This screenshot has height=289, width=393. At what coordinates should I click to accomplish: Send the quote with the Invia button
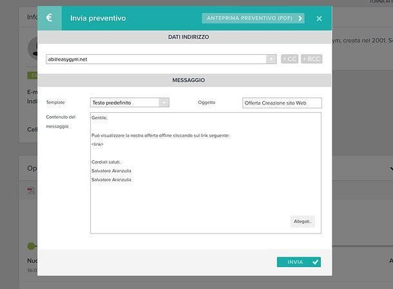pyautogui.click(x=299, y=262)
